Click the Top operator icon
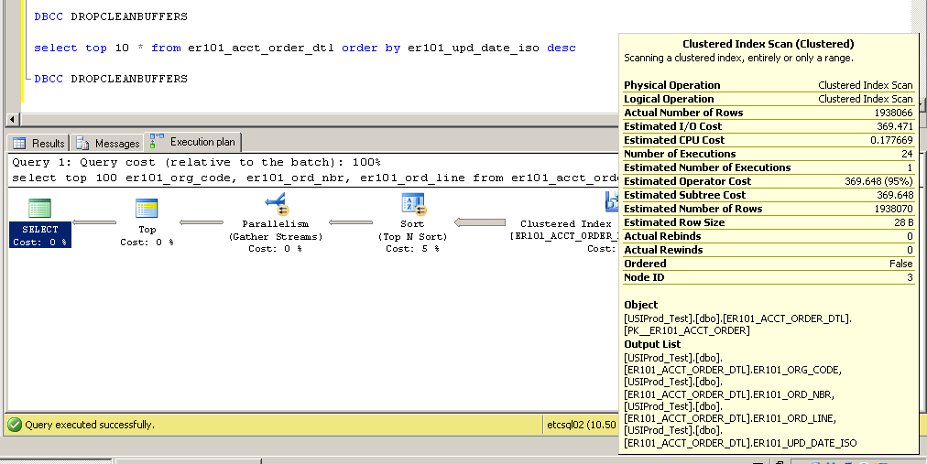 tap(147, 208)
